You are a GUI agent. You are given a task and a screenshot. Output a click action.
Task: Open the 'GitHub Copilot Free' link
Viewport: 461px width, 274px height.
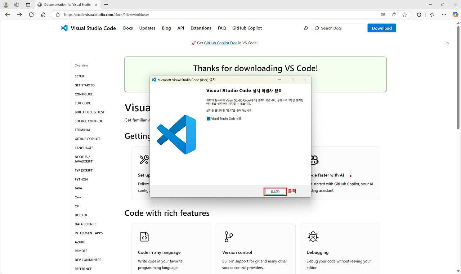tap(220, 43)
